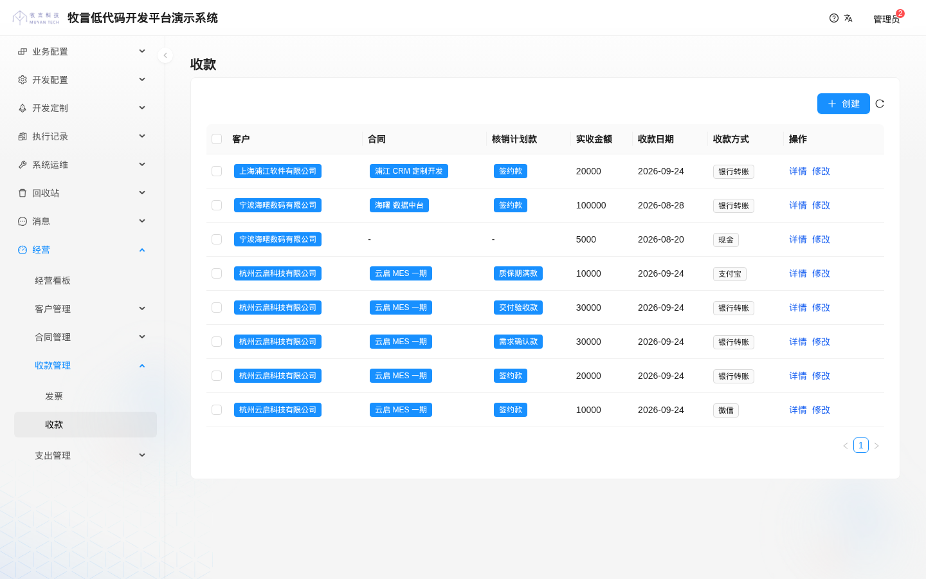Click the 开发定制 rocket icon
The height and width of the screenshot is (579, 926).
23,108
